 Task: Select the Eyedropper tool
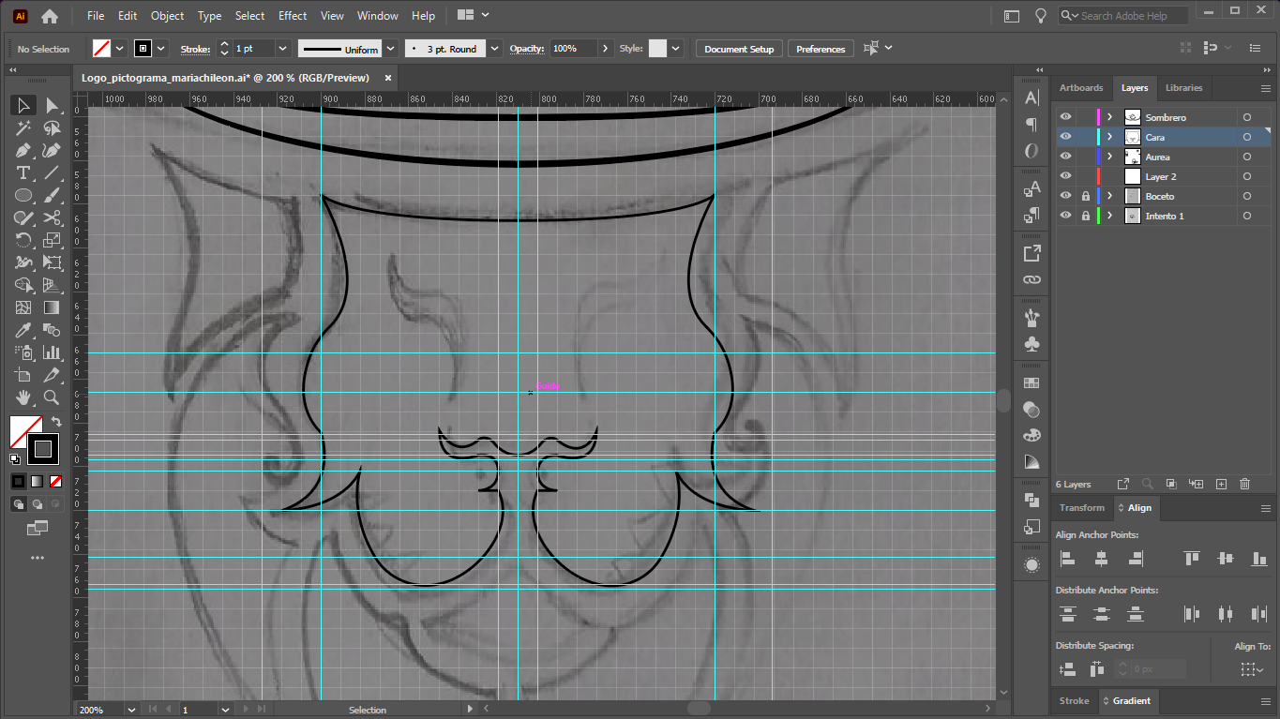click(x=24, y=330)
